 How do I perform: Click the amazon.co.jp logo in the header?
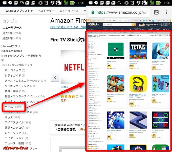pos(94,24)
